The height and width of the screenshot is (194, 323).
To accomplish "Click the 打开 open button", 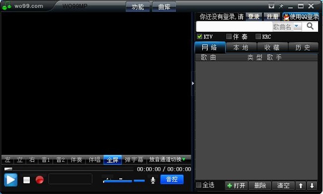I will point(236,186).
